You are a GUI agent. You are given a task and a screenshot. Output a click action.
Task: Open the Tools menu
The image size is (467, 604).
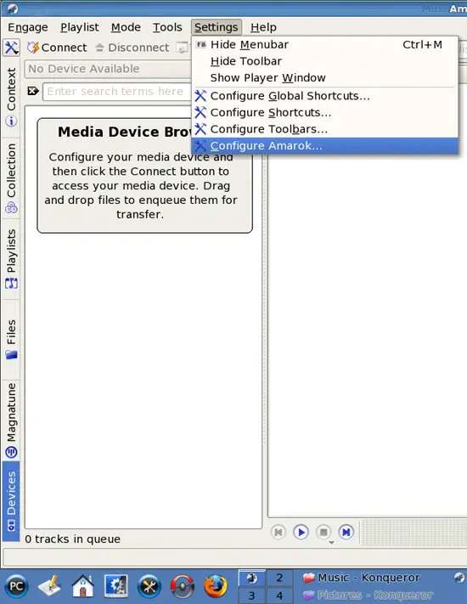[167, 27]
